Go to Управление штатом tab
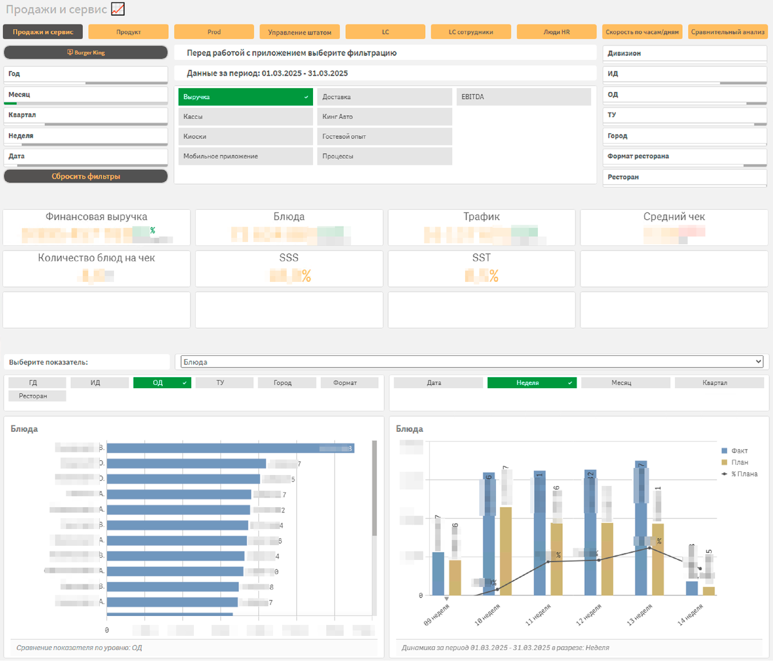This screenshot has height=670, width=773. click(300, 32)
